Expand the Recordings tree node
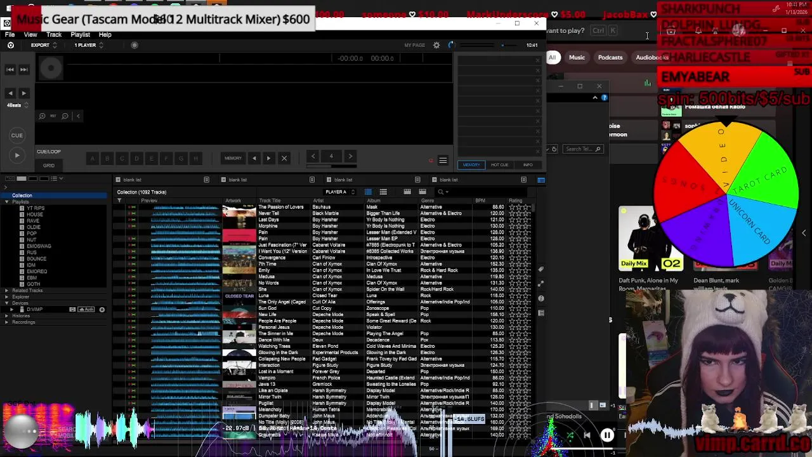Screen dimensions: 812x457 click(6, 322)
